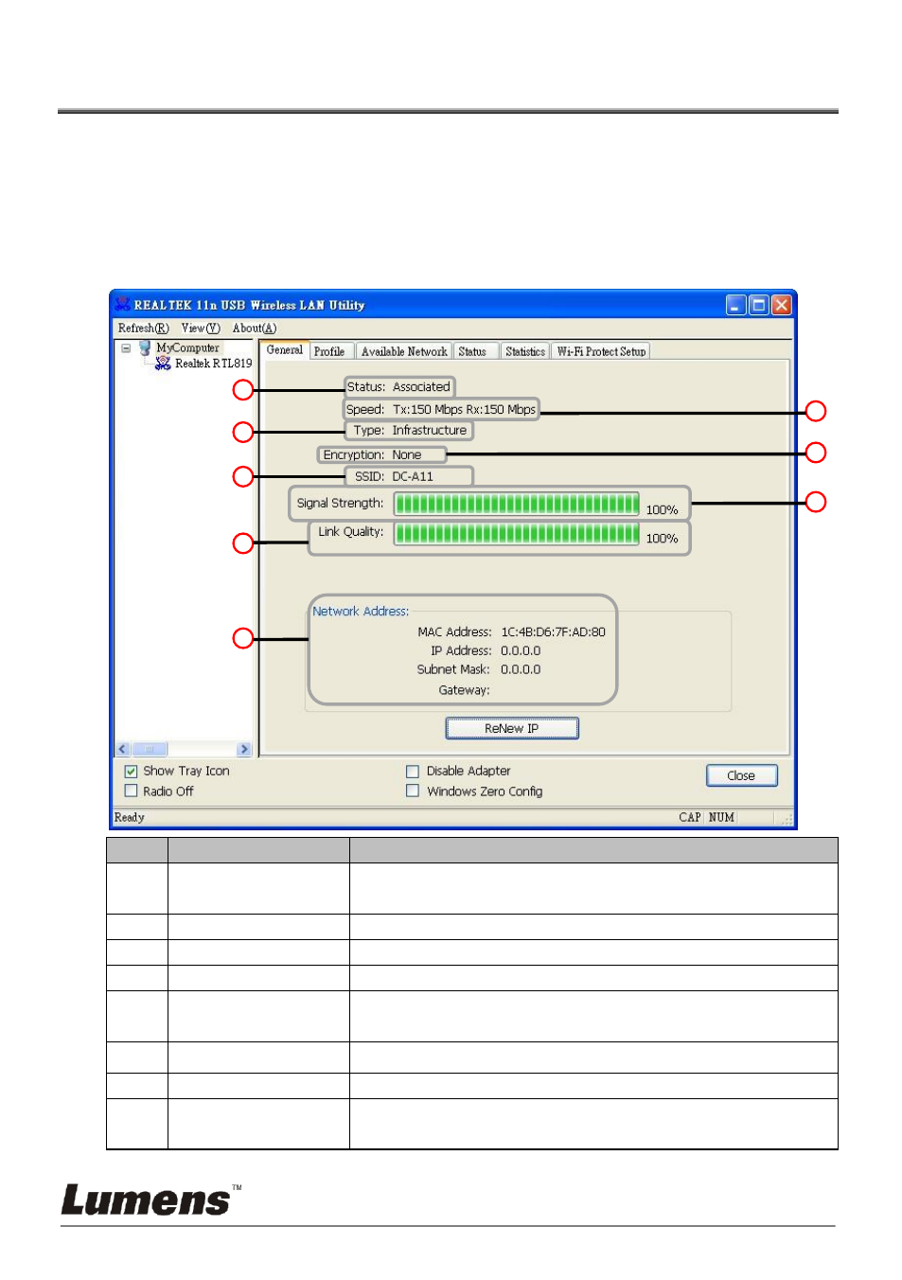Screen dimensions: 902x1280
Task: Click the MyComputer icon in tree
Action: click(x=145, y=347)
